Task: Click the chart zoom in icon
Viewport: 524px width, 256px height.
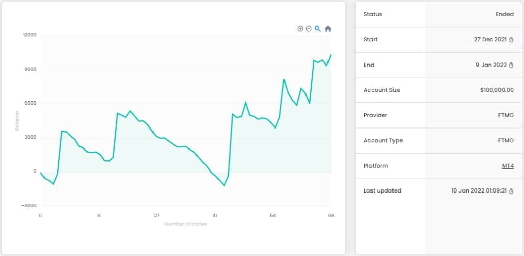Action: (300, 29)
